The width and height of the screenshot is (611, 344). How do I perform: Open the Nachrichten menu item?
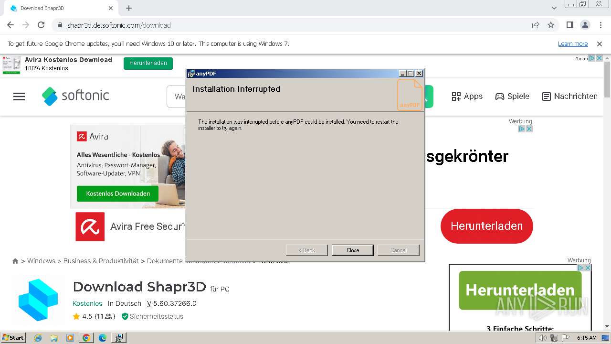coord(570,97)
